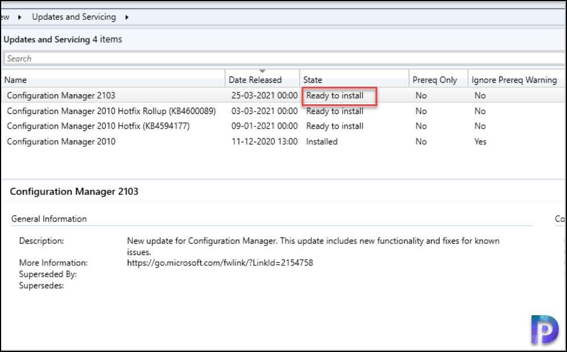Click Prereq Only No for Configuration Manager 2103

(421, 96)
